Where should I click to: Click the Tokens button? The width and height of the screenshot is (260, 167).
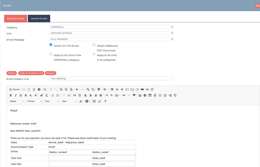pyautogui.click(x=12, y=73)
